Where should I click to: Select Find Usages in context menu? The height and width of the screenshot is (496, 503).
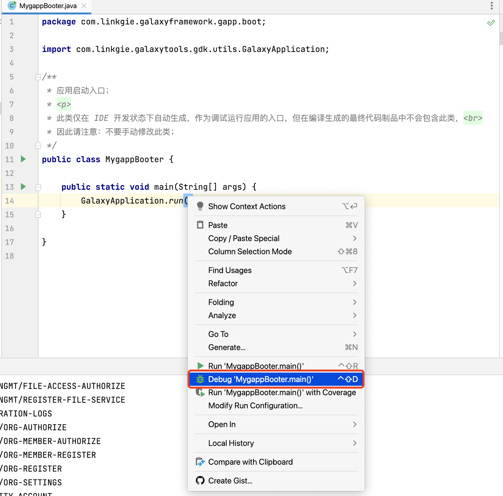click(276, 270)
